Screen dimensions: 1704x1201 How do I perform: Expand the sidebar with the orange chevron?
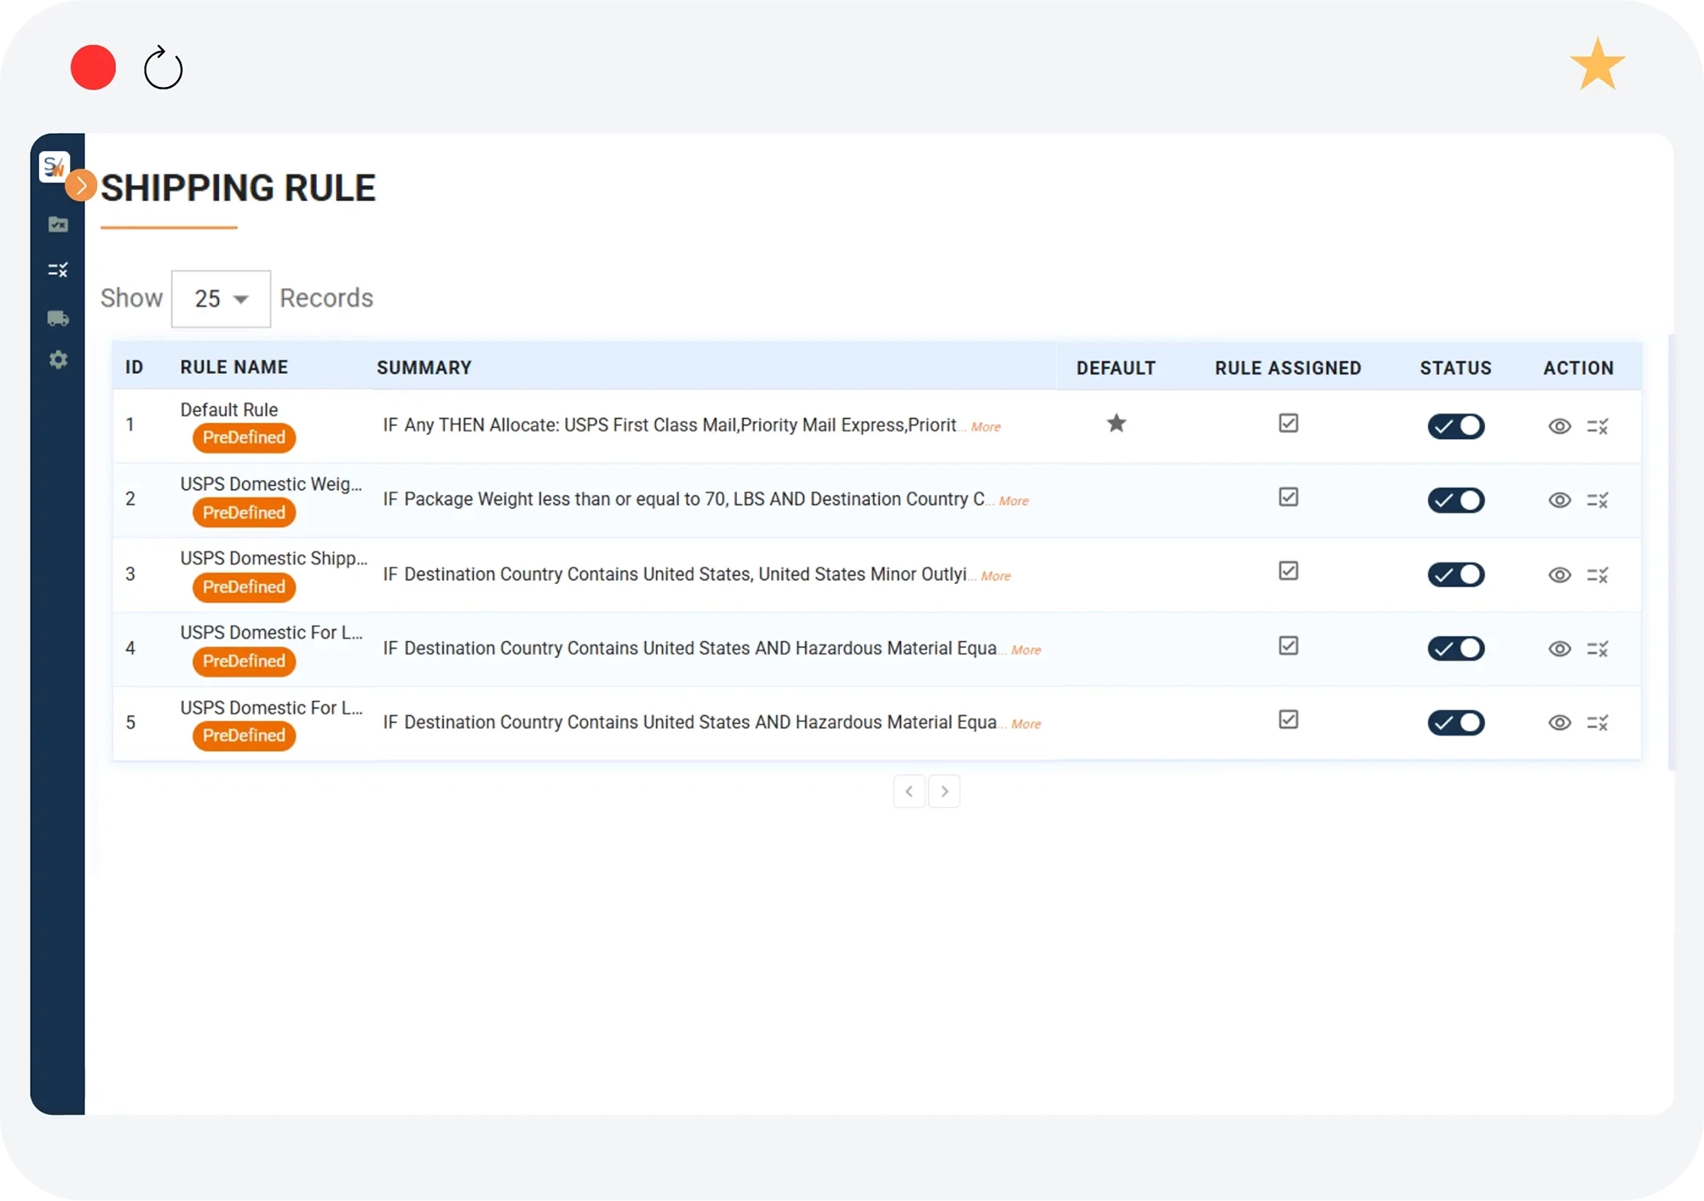[x=81, y=185]
